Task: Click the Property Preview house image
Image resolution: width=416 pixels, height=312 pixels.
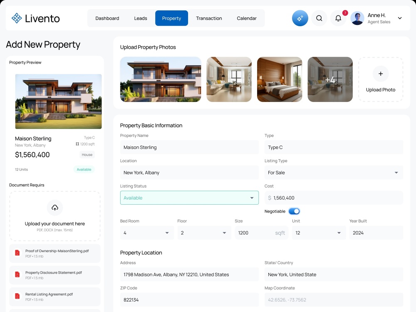Action: [x=58, y=102]
